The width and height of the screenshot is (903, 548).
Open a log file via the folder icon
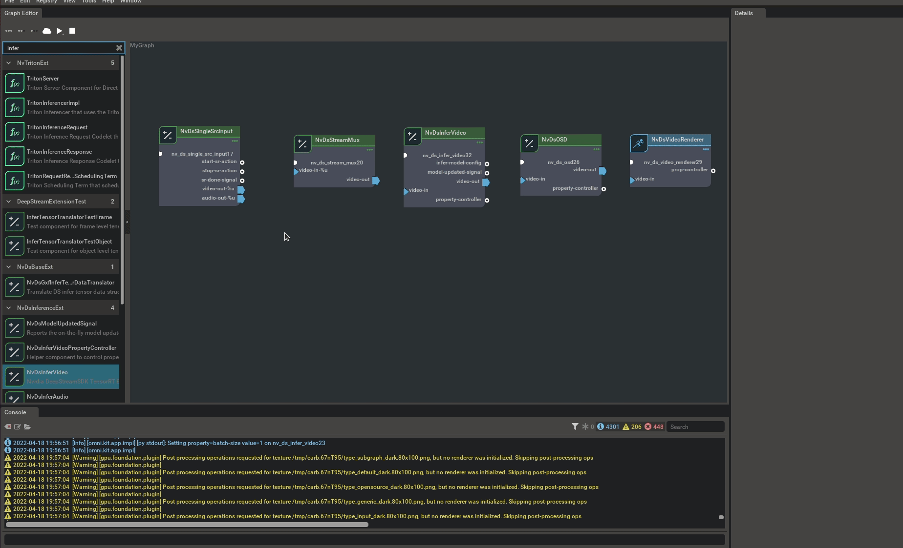(x=27, y=427)
